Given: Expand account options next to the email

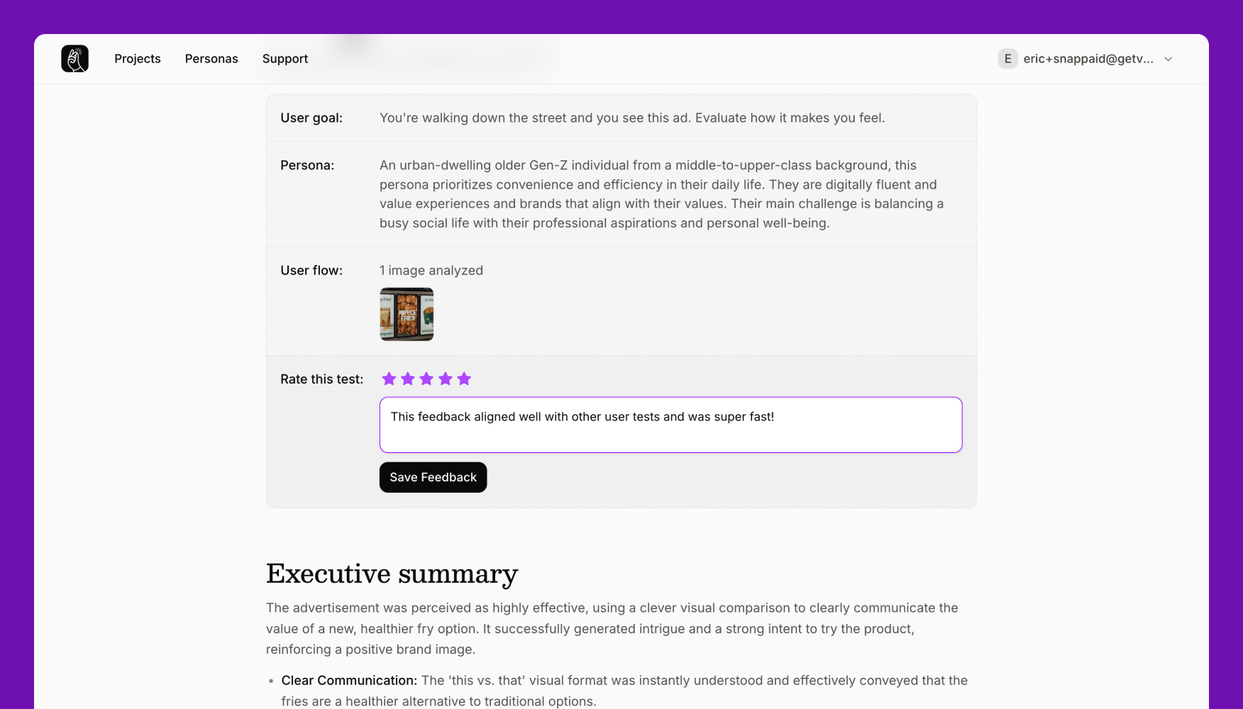Looking at the screenshot, I should coord(1169,59).
